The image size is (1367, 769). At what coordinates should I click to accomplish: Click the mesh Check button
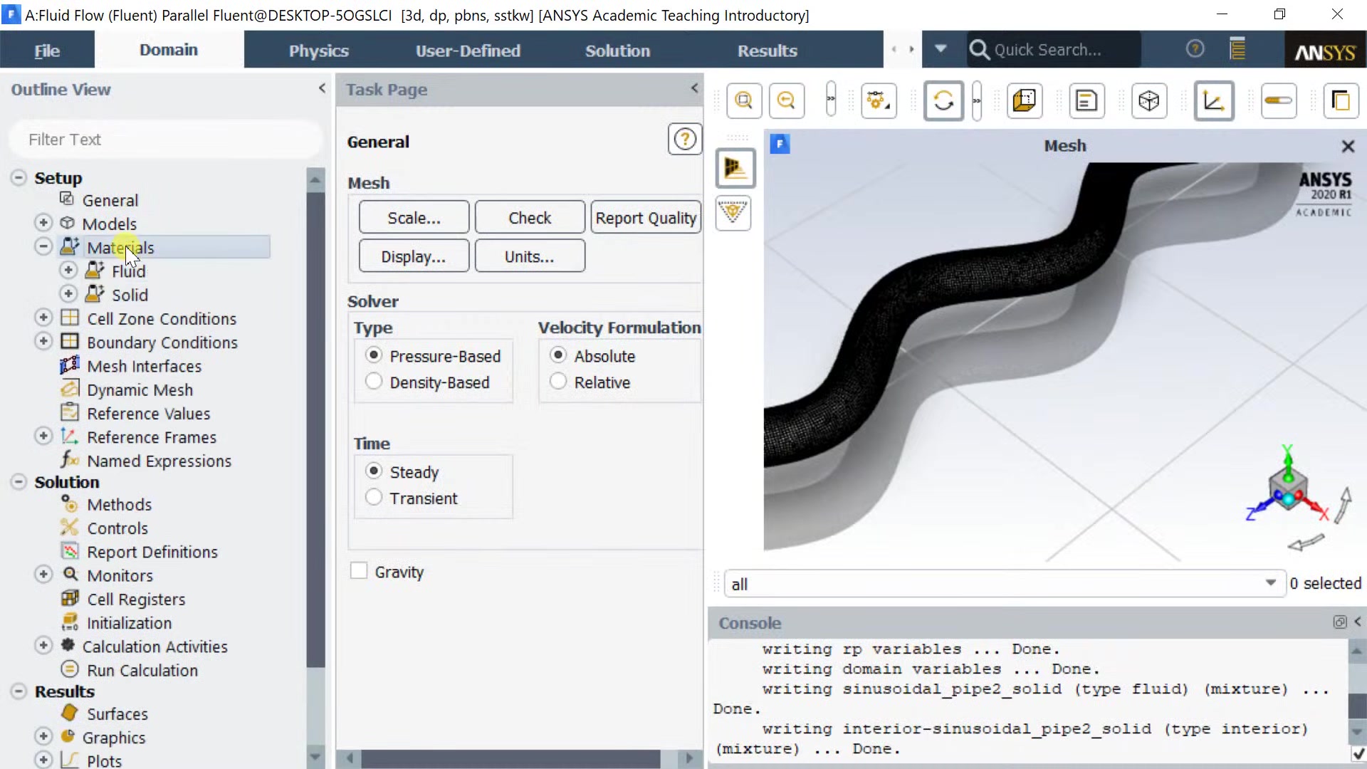529,218
